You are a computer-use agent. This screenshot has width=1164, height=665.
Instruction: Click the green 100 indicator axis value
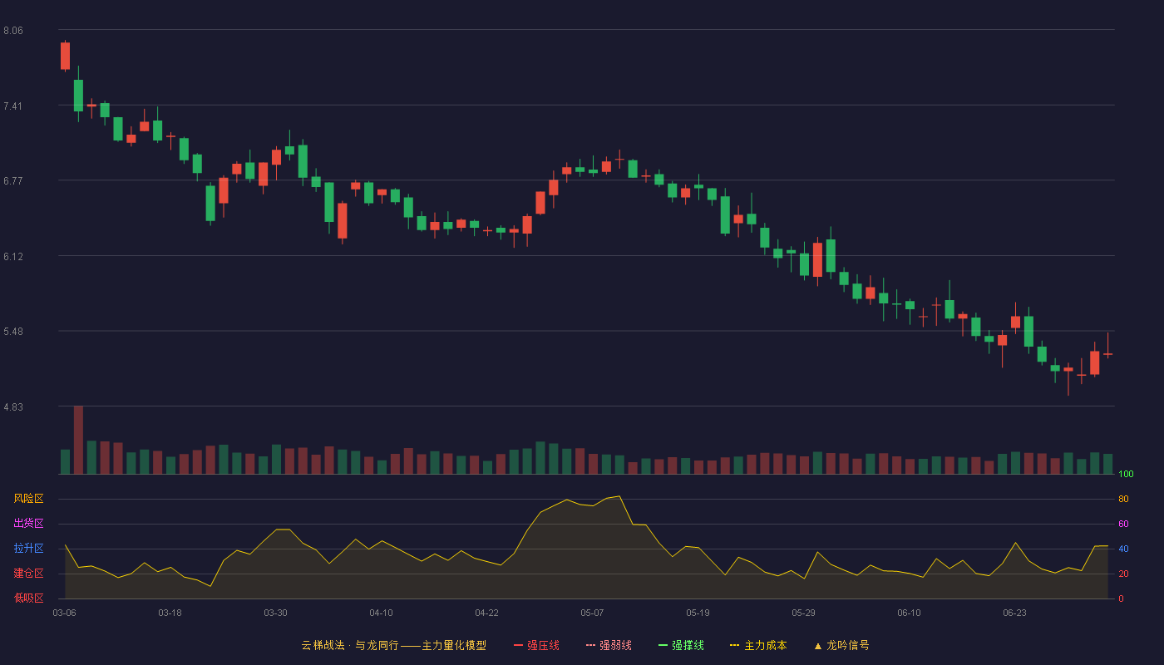(x=1126, y=475)
